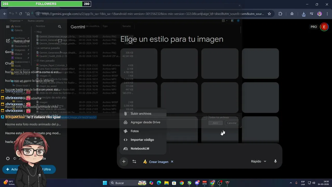This screenshot has height=187, width=332.
Task: Open chat 'hazla con un poco la boca abierta'
Action: coord(29,81)
